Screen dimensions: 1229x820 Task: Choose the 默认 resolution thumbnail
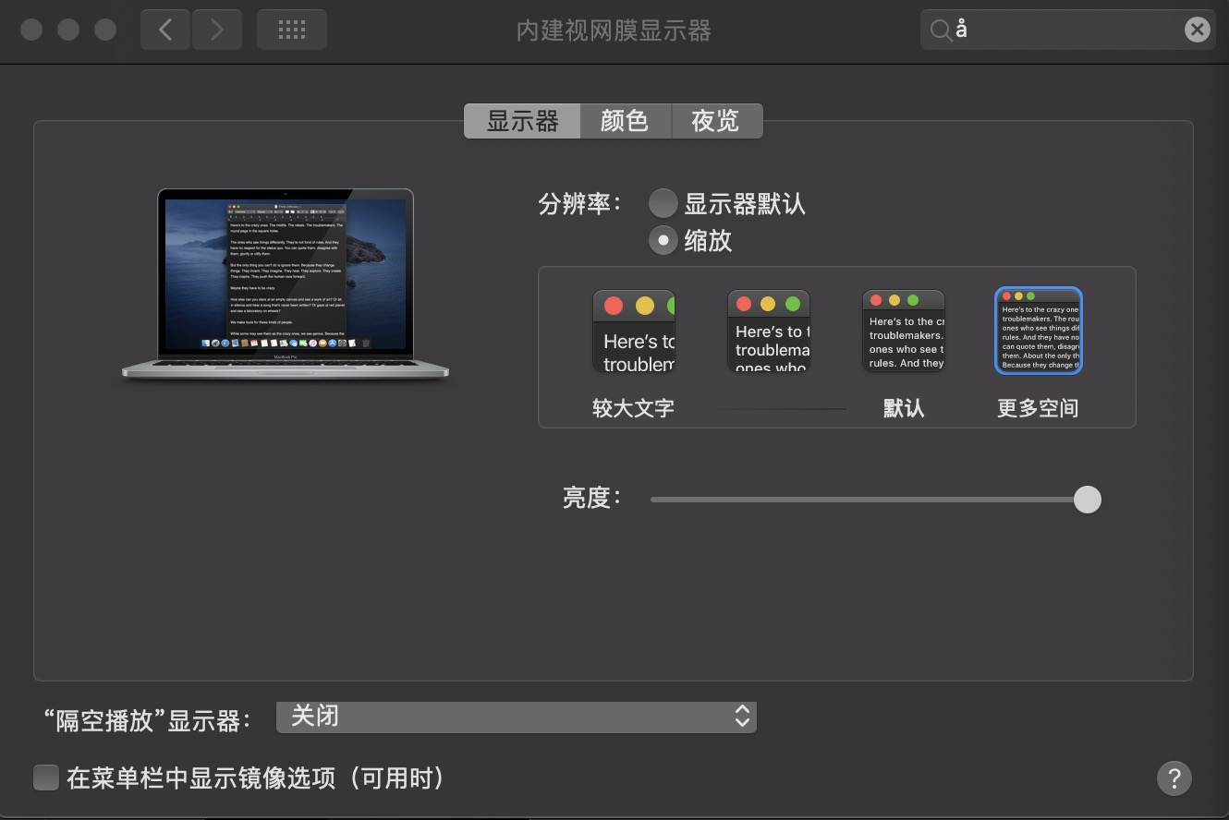(903, 332)
